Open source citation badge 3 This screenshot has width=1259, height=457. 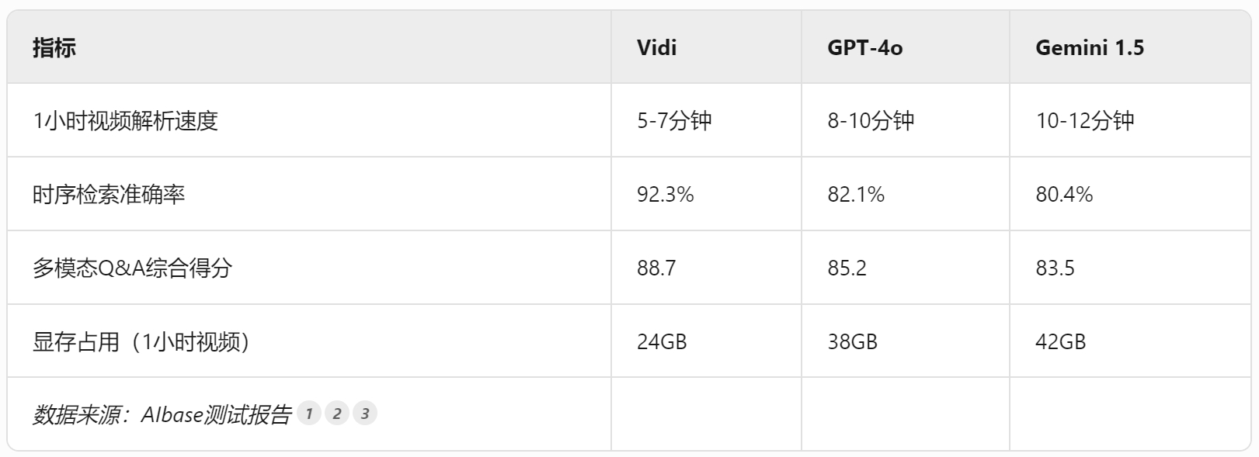coord(365,414)
